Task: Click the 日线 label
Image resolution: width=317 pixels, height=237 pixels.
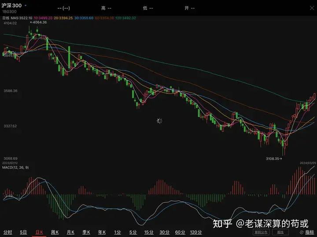Action: pos(6,18)
